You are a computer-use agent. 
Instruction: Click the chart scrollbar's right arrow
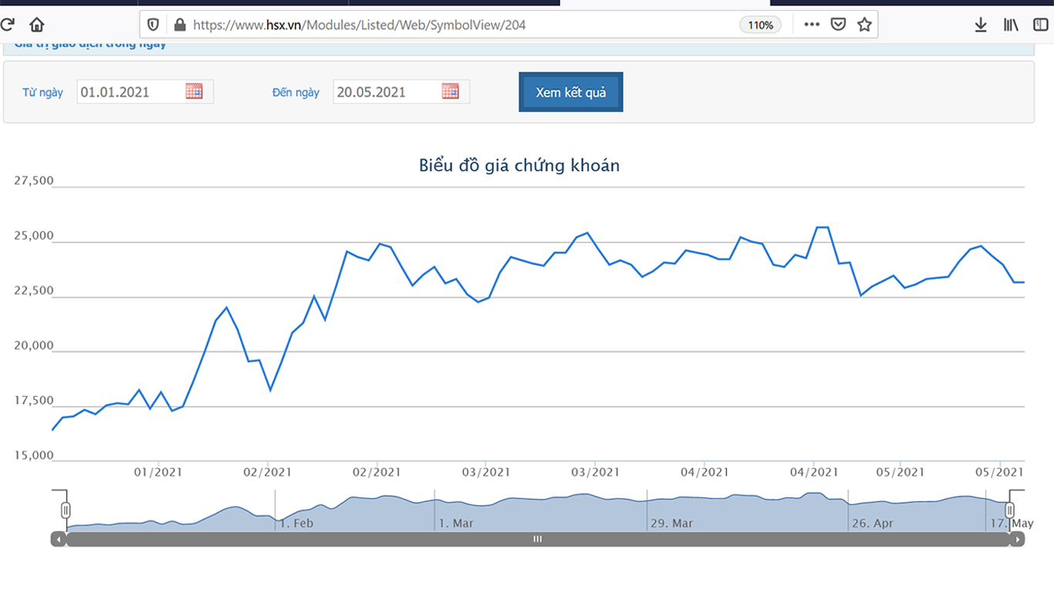pyautogui.click(x=1018, y=540)
